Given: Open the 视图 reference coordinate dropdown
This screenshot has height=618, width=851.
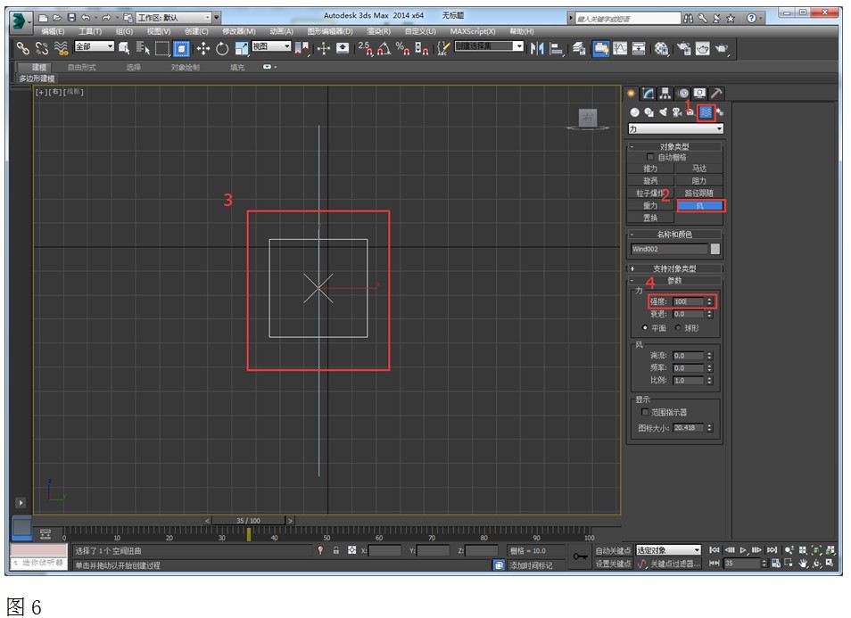Looking at the screenshot, I should coord(271,46).
